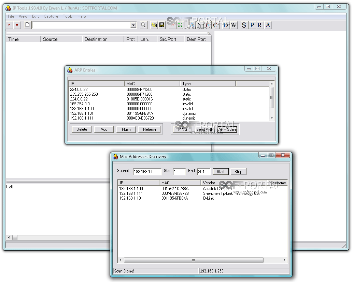Viewport: 352px width, 282px height.
Task: Click the Delete button in ARP Entries
Action: click(82, 129)
